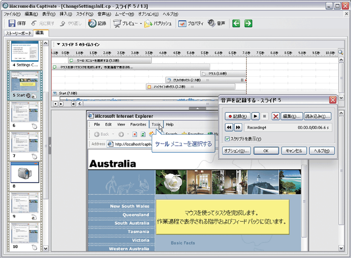Screen dimensions: 351x258
Task: Play the recording in the audio dialog
Action: 255,116
